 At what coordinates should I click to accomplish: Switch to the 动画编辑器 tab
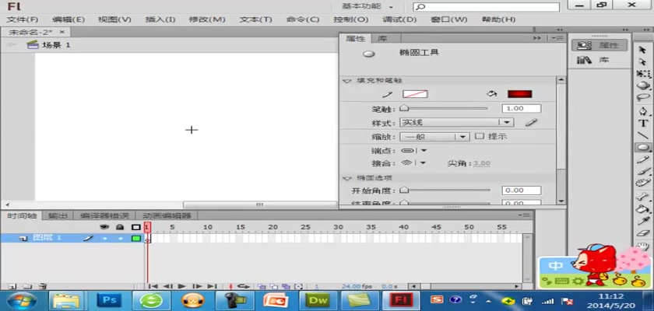pyautogui.click(x=166, y=215)
